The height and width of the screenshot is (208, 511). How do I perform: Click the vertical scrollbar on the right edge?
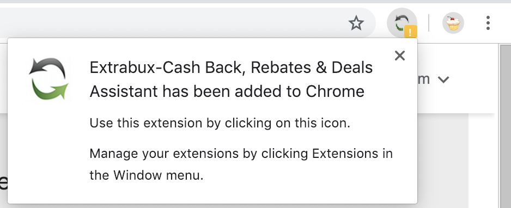pos(505,126)
